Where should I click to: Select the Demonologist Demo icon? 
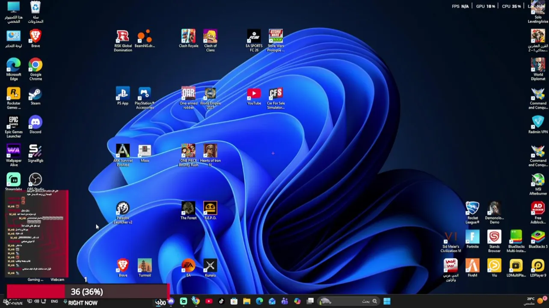(x=494, y=213)
